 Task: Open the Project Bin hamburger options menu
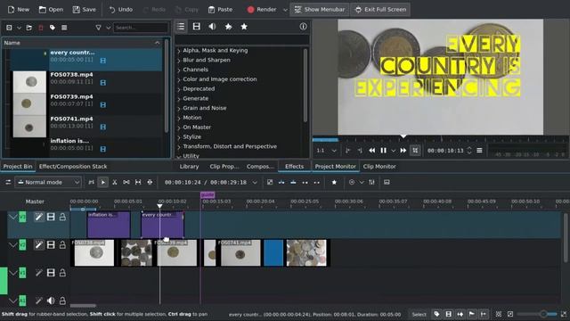[x=64, y=28]
